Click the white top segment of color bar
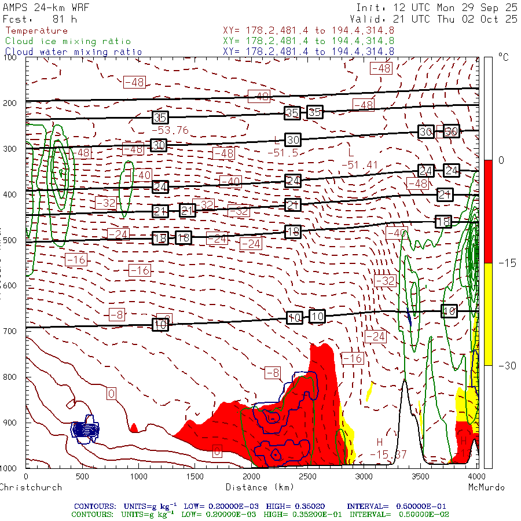This screenshot has width=521, height=521. (488, 109)
